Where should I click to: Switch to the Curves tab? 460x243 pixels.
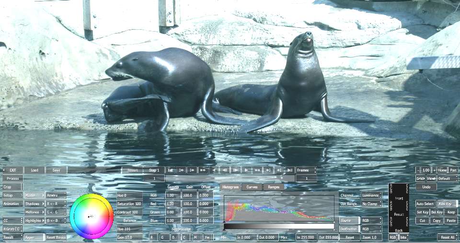point(252,187)
